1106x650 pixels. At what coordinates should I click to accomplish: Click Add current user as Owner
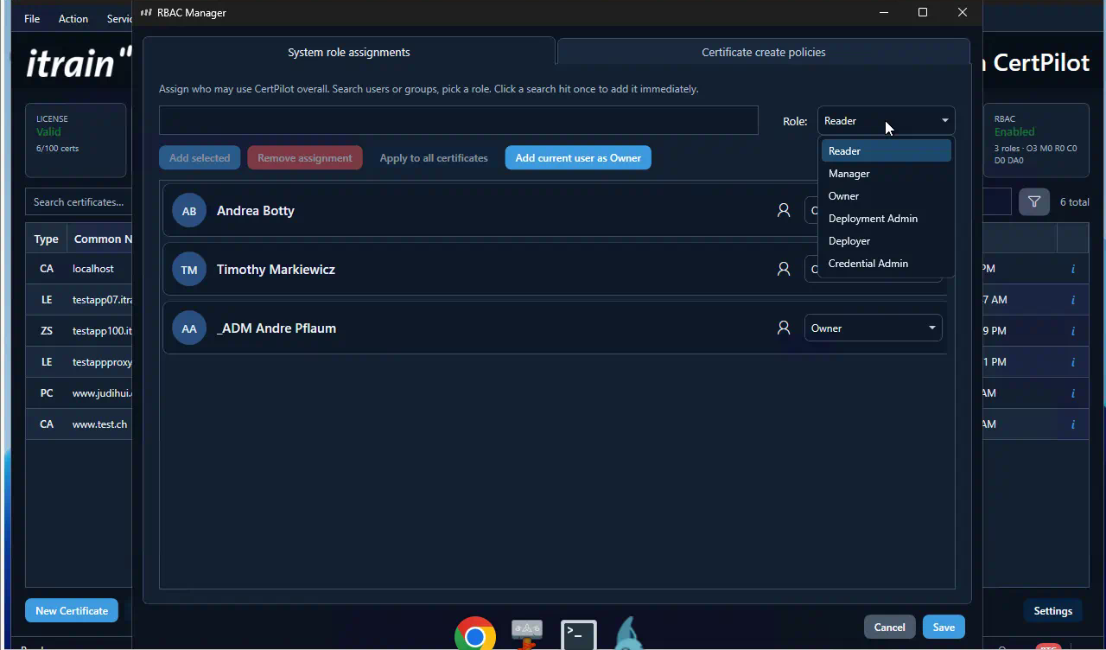578,157
